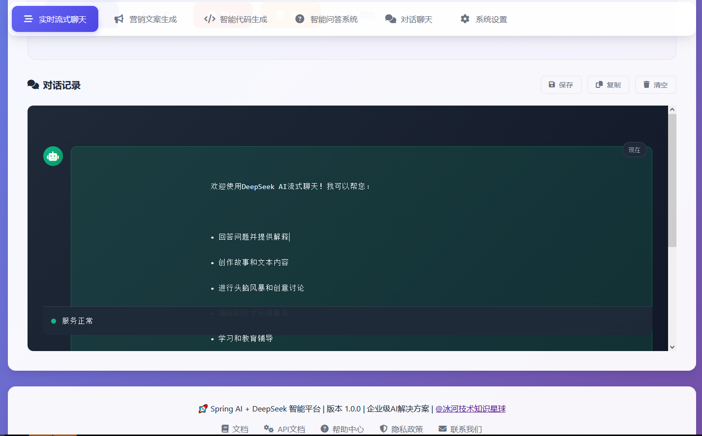This screenshot has width=702, height=436.
Task: Click the code brackets icon in navigation
Action: [x=210, y=19]
